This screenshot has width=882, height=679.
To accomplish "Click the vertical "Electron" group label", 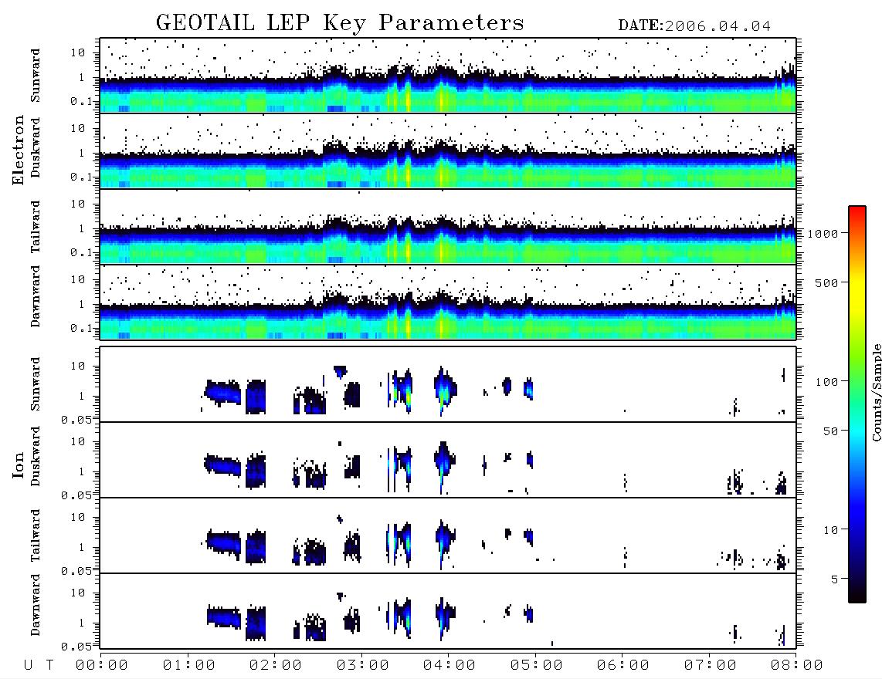I will point(18,150).
